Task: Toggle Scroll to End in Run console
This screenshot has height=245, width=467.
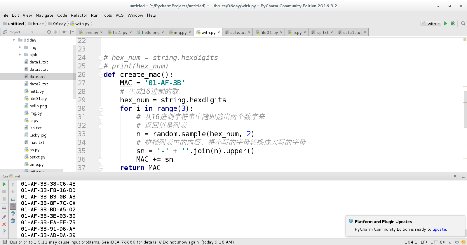Action: coord(13,206)
